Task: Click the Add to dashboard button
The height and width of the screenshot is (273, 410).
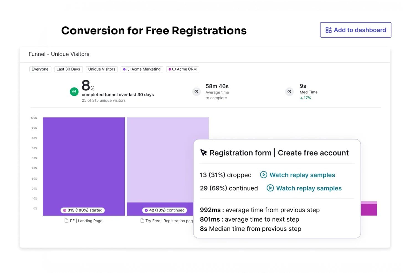Action: [x=355, y=30]
